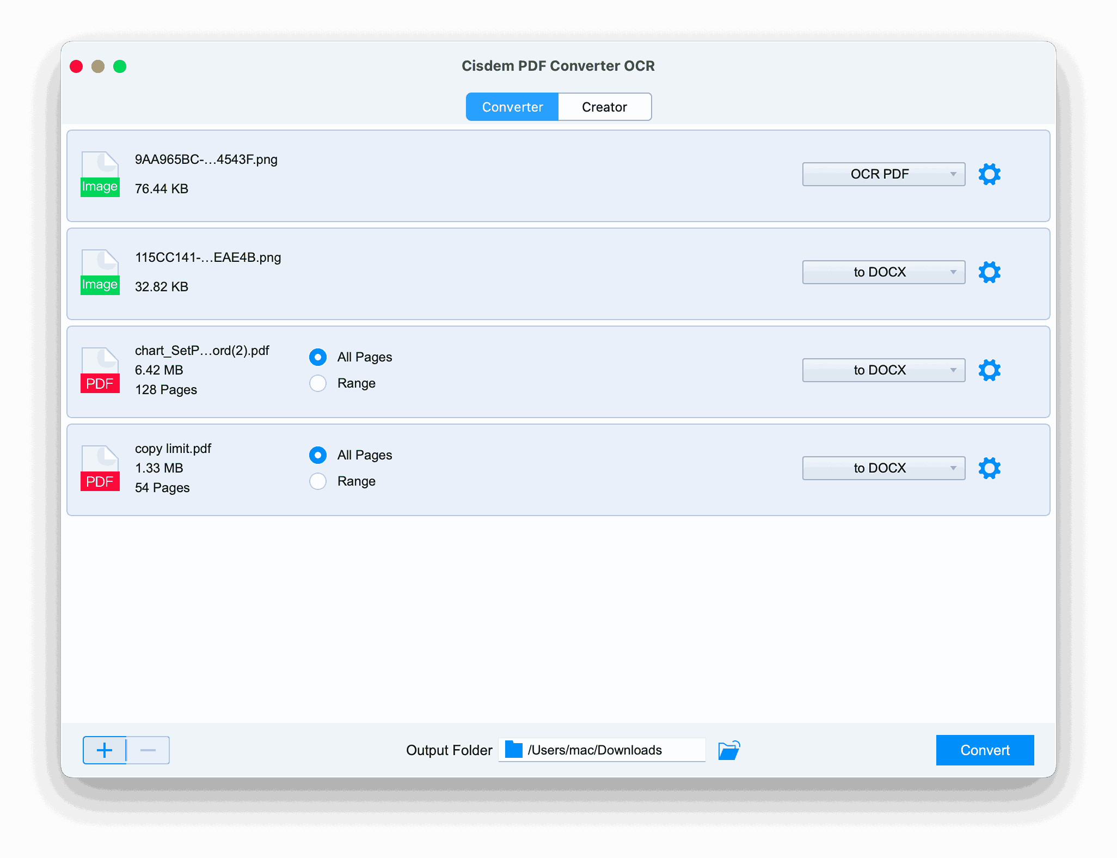Click the PDF file icon of copy limit.pdf
Image resolution: width=1117 pixels, height=858 pixels.
(x=100, y=468)
